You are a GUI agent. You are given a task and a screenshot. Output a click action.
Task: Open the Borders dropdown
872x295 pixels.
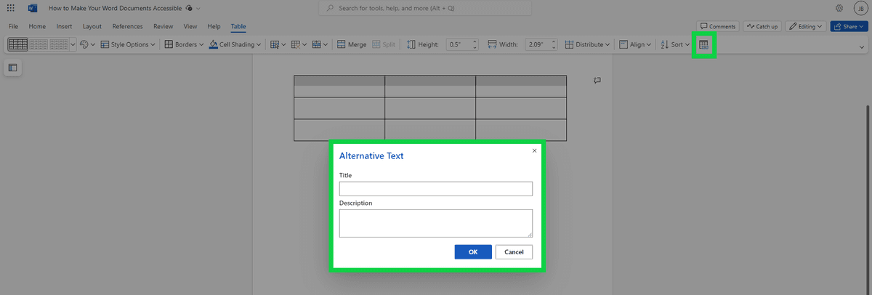185,44
